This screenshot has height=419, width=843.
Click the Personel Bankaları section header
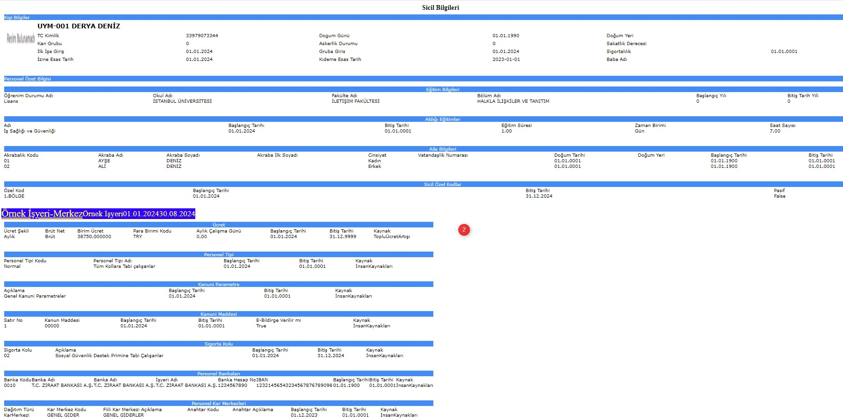click(x=219, y=373)
